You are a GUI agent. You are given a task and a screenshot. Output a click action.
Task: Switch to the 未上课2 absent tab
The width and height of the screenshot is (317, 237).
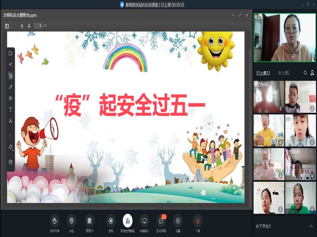click(x=284, y=73)
